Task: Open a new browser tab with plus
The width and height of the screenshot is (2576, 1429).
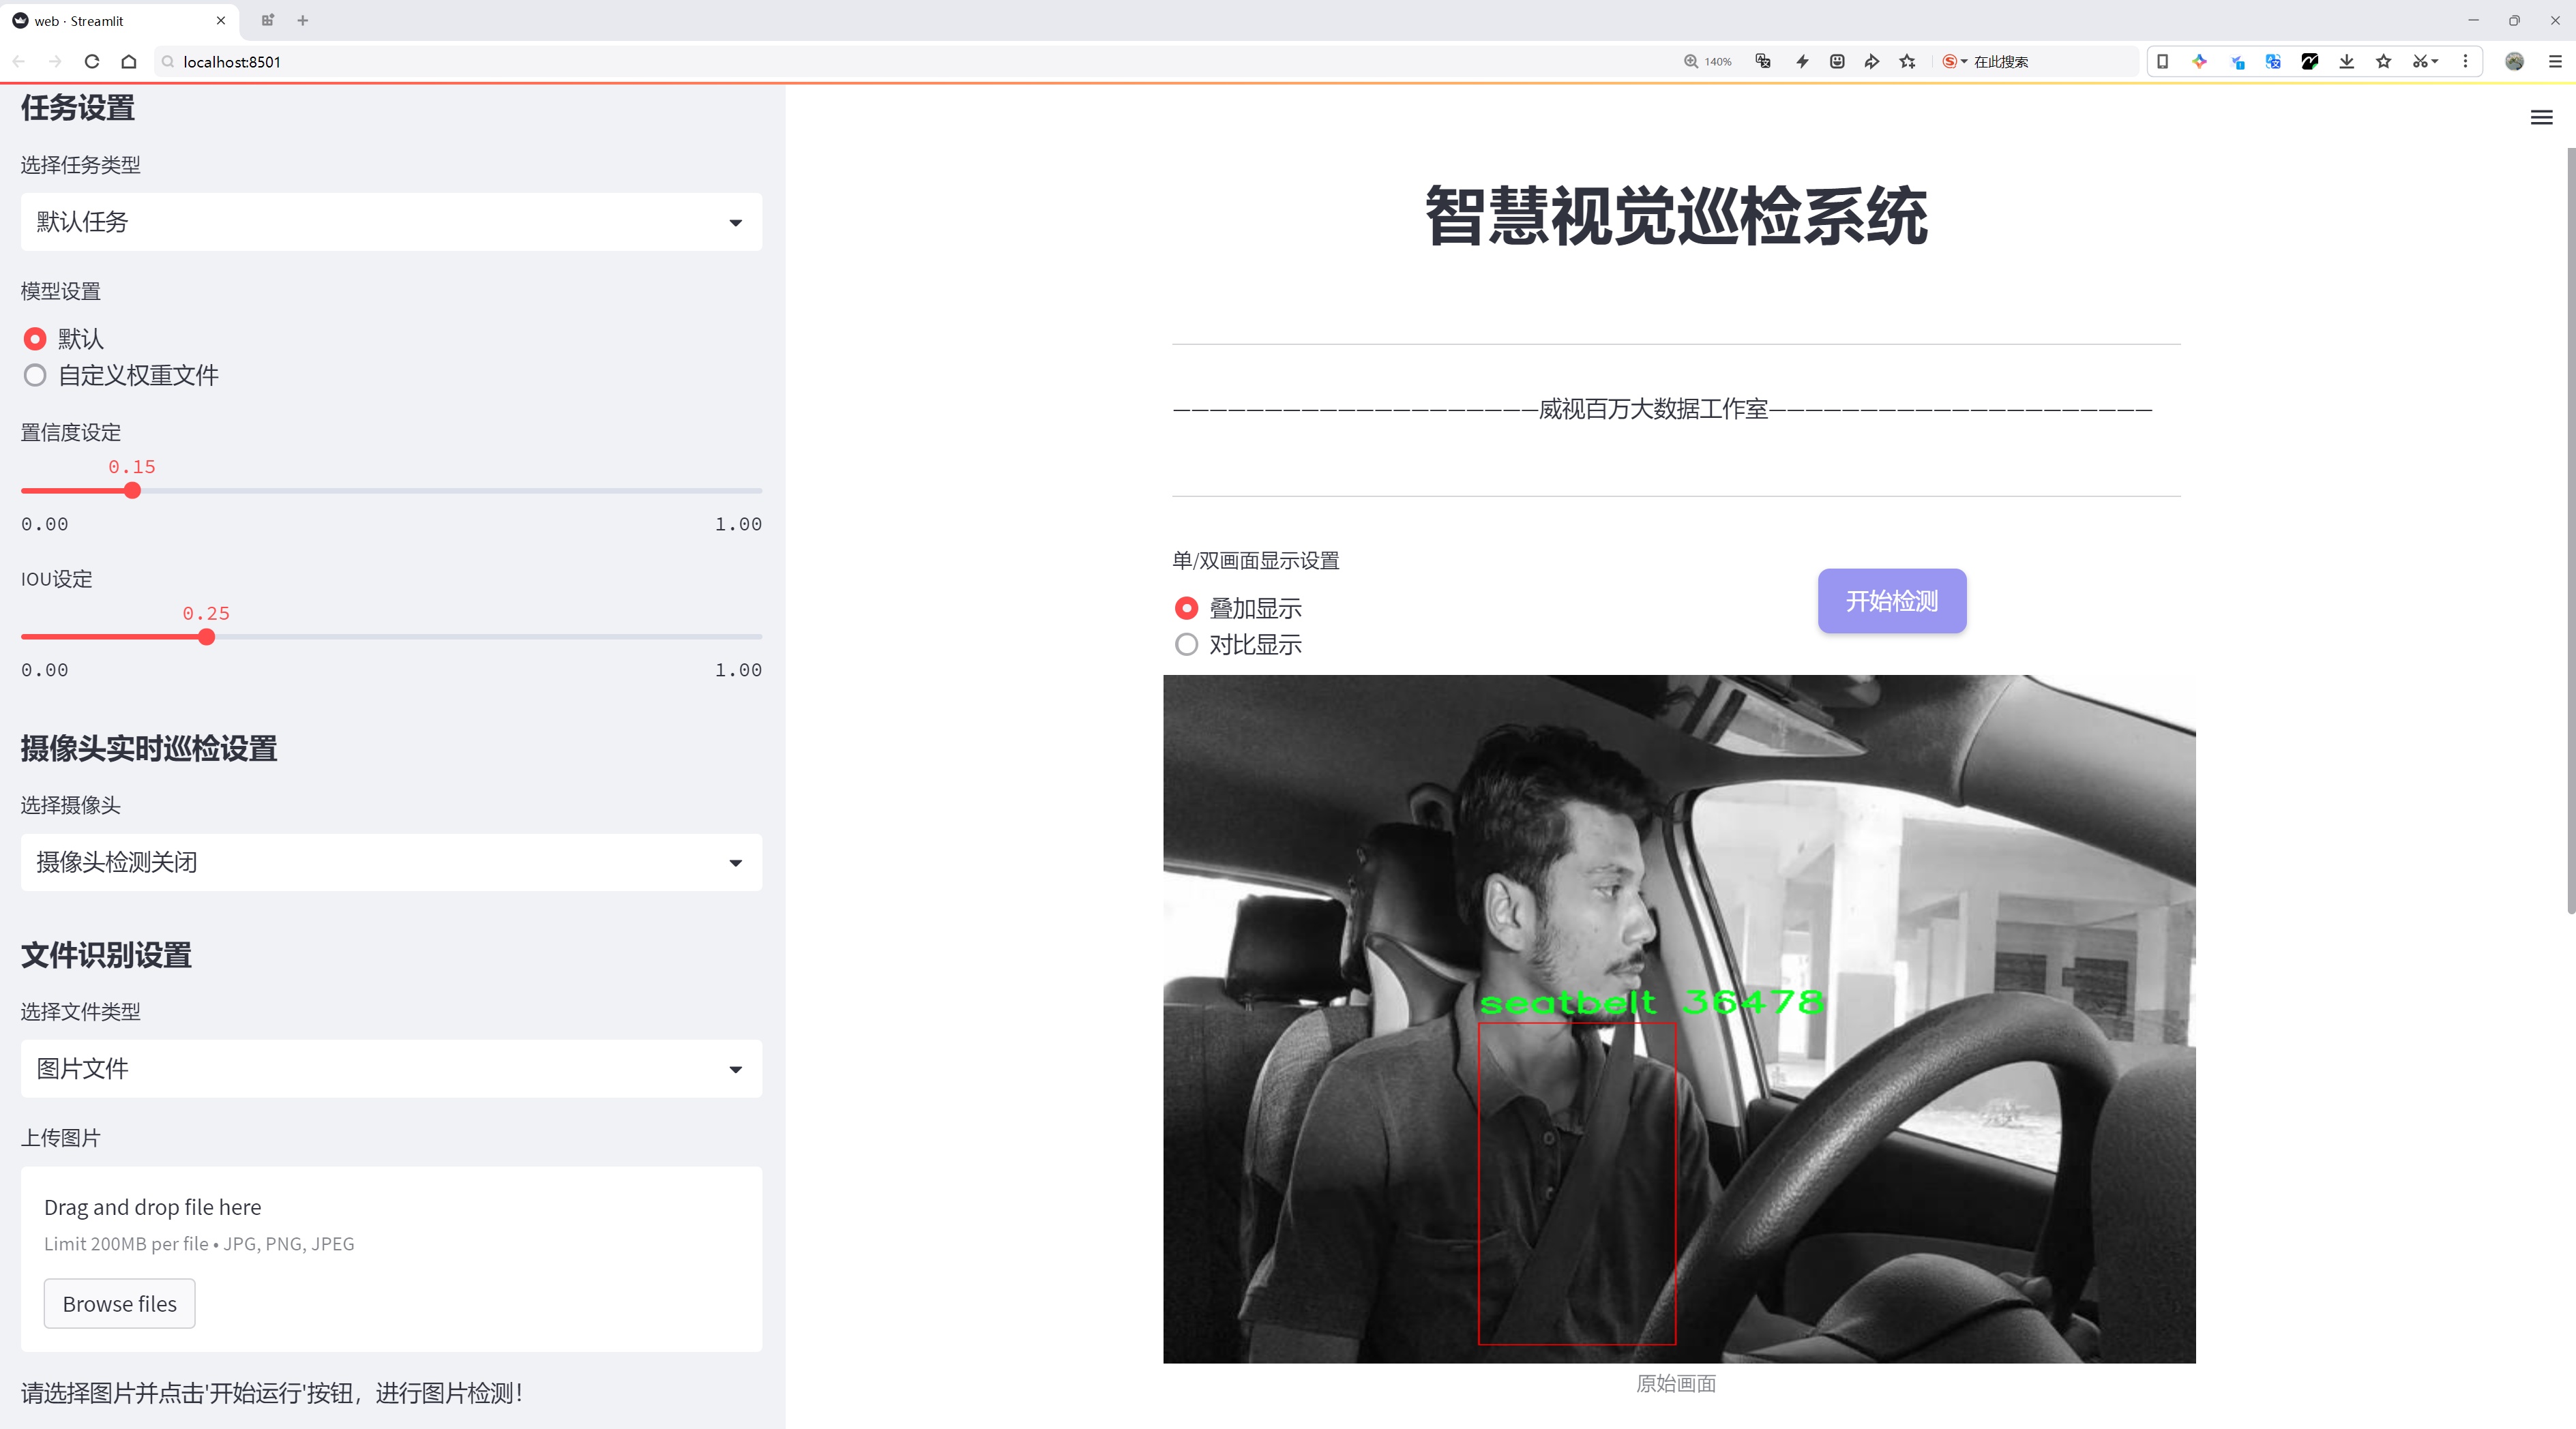Action: (303, 20)
